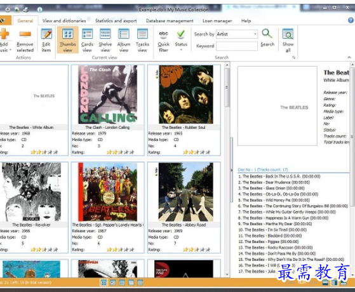Screen dimensions: 355x292
Task: Select the White Album card cover
Action: pos(34,95)
